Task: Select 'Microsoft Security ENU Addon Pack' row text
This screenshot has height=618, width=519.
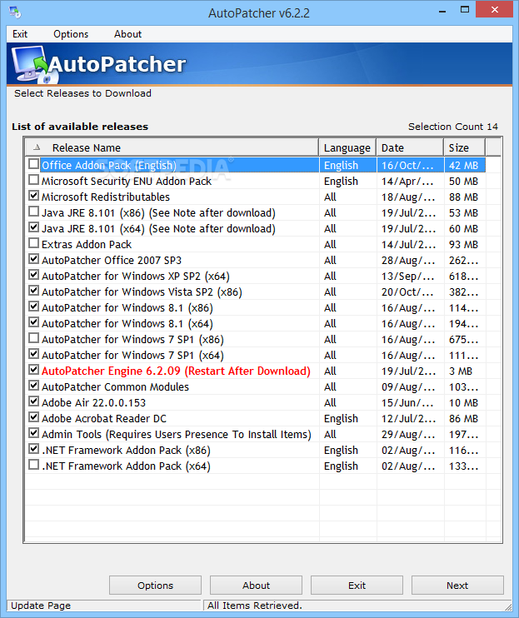Action: 127,182
